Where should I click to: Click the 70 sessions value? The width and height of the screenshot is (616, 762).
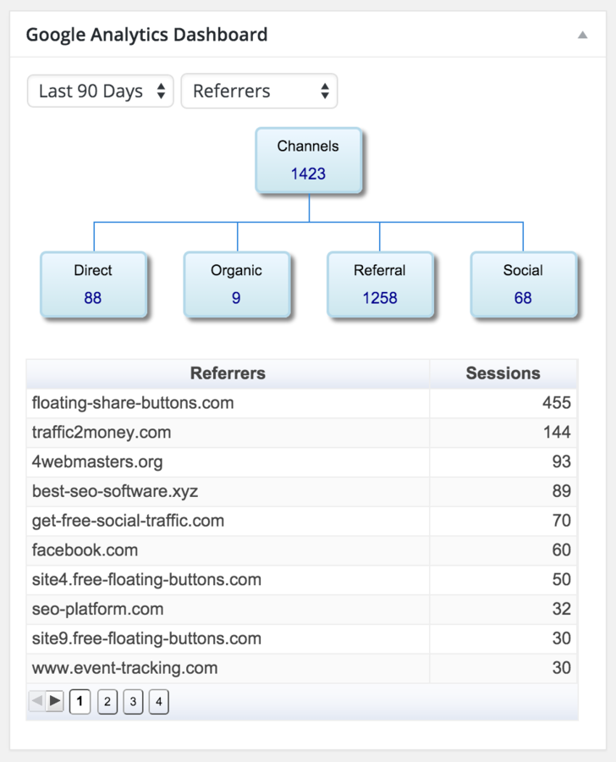(x=562, y=521)
